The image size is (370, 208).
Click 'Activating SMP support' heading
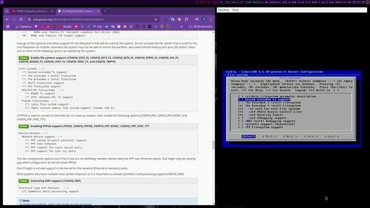(x=55, y=181)
